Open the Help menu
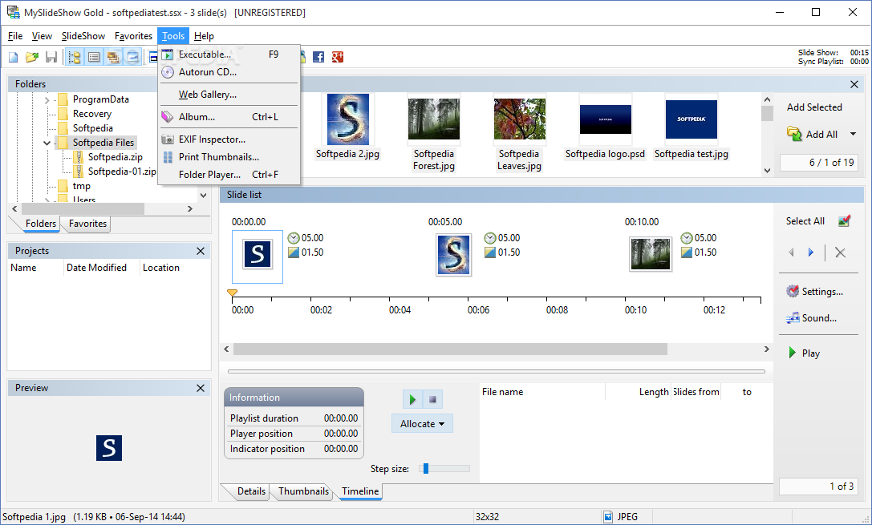872x525 pixels. click(204, 36)
